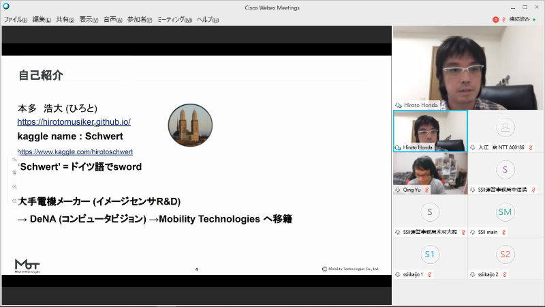Viewport: 545px width, 307px height.
Task: Click the Qing Yu name label
Action: click(x=411, y=190)
